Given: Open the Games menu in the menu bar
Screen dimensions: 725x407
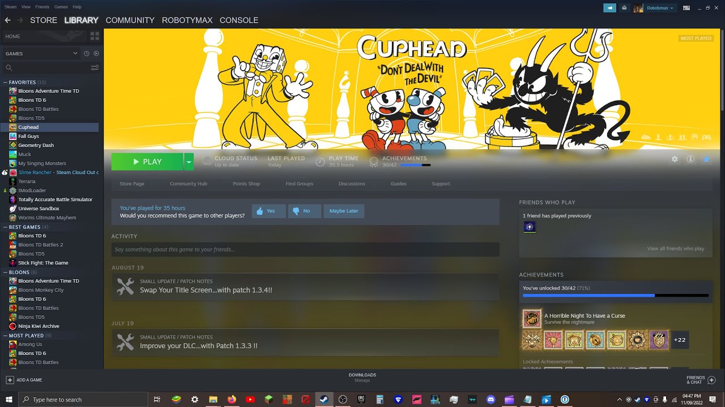Looking at the screenshot, I should tap(61, 7).
